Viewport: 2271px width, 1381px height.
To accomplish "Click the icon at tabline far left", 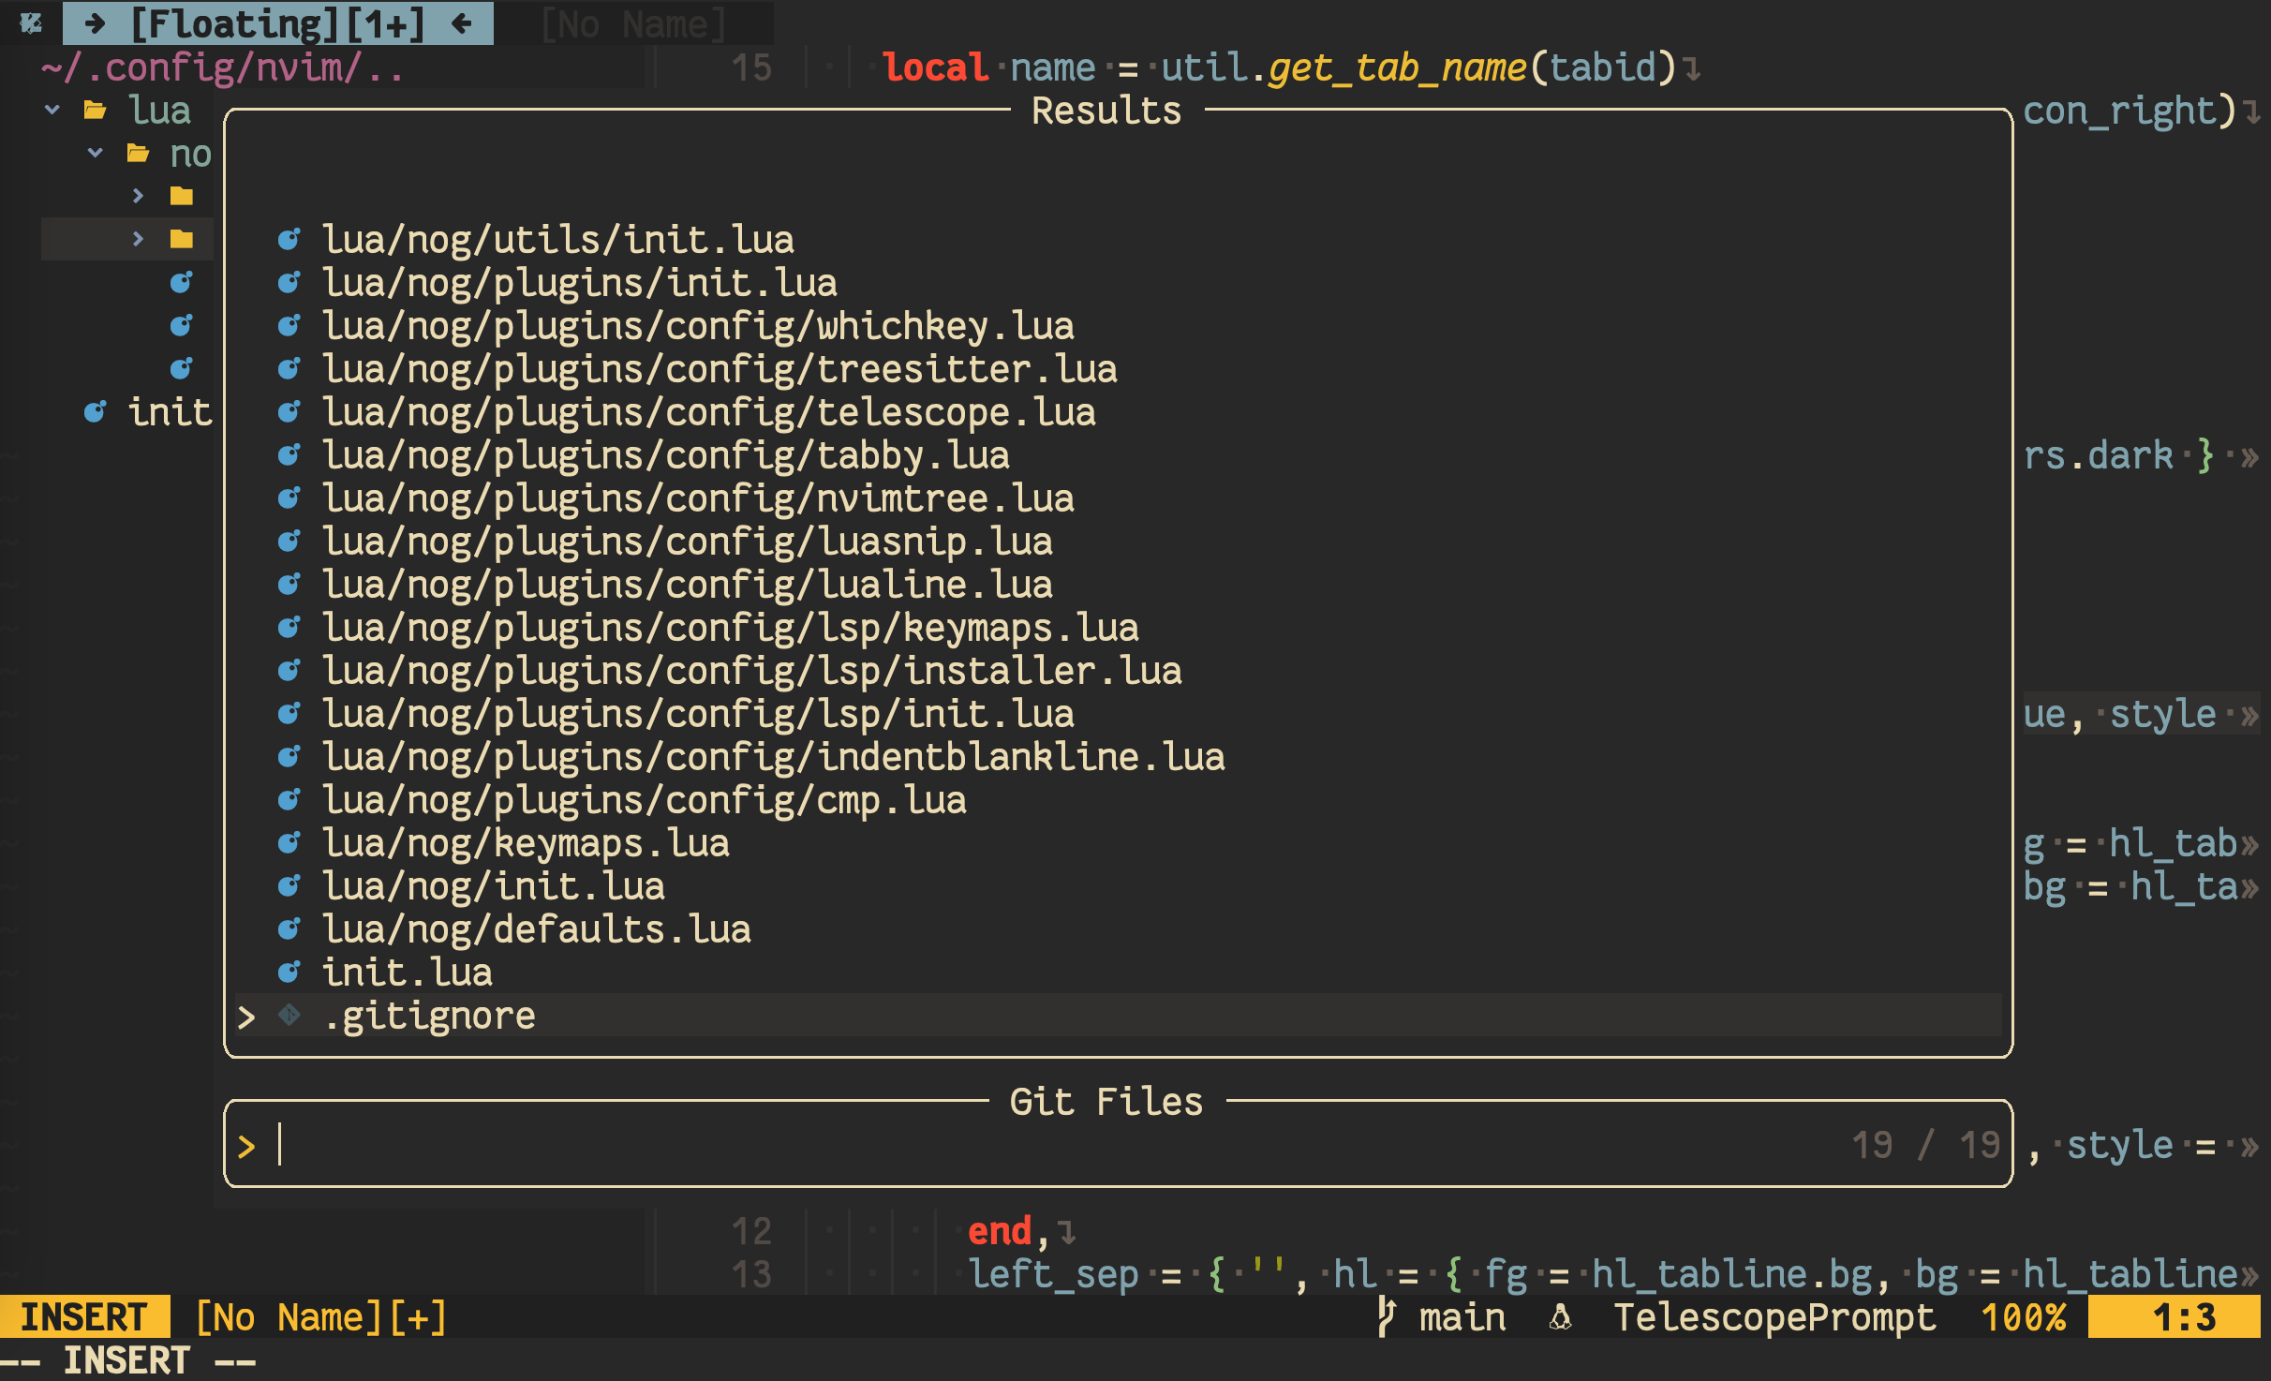I will [31, 23].
